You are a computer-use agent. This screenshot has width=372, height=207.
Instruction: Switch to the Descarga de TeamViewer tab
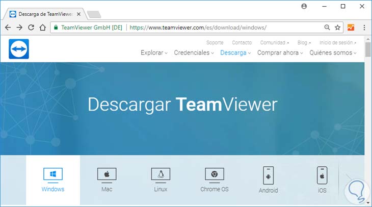[x=45, y=14]
